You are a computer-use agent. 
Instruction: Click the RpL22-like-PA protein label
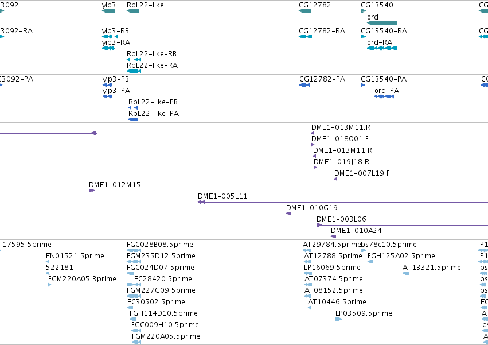pos(154,114)
